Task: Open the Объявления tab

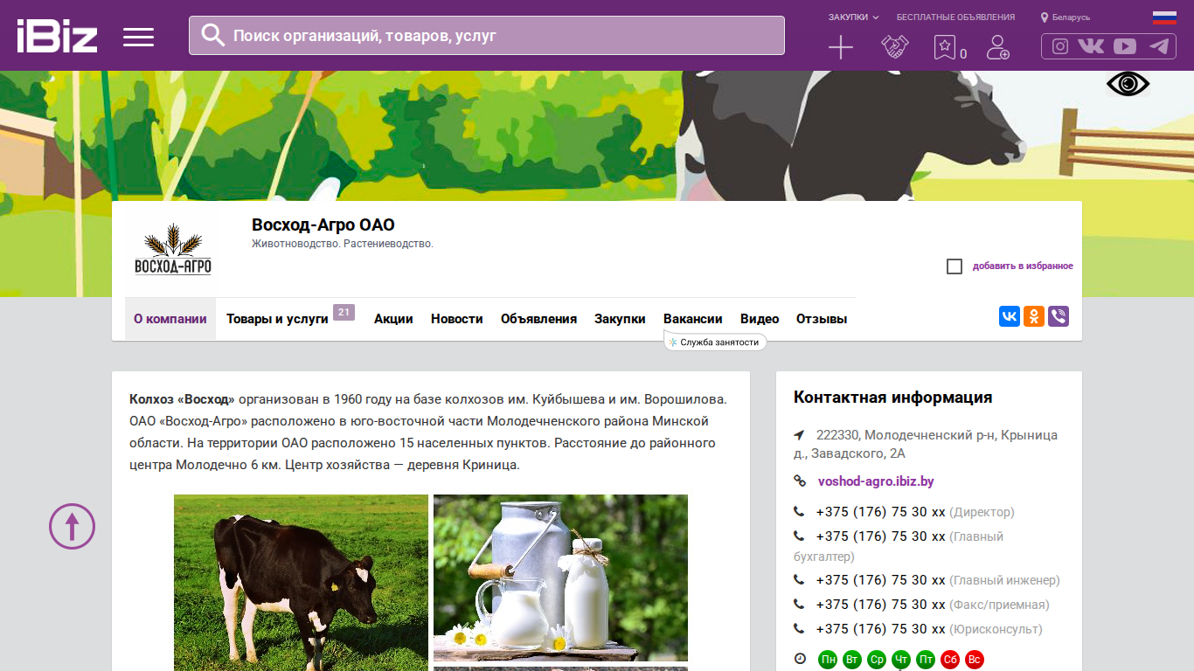Action: pyautogui.click(x=538, y=319)
